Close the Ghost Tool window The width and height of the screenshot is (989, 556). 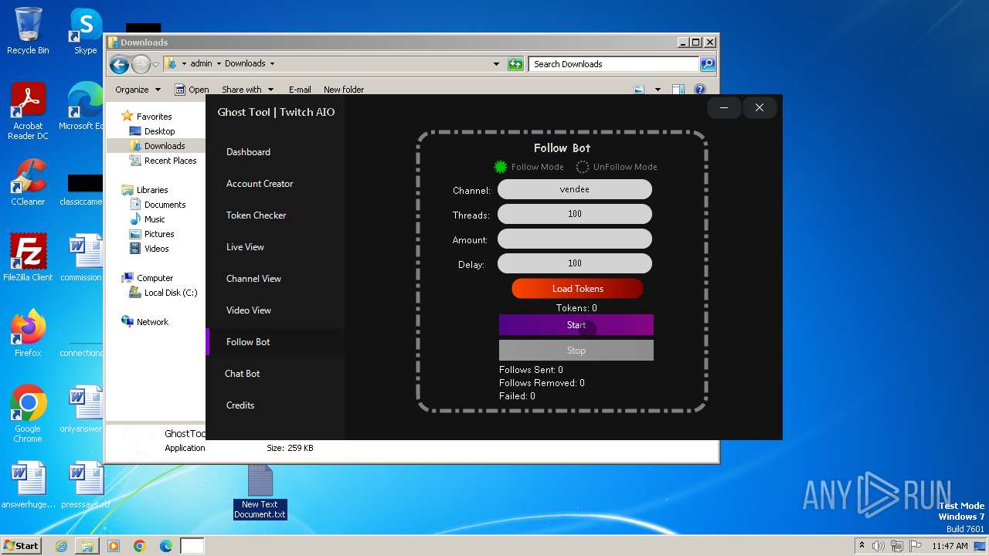(x=760, y=107)
